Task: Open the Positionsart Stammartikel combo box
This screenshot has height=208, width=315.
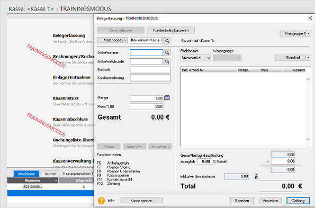Action: 195,58
